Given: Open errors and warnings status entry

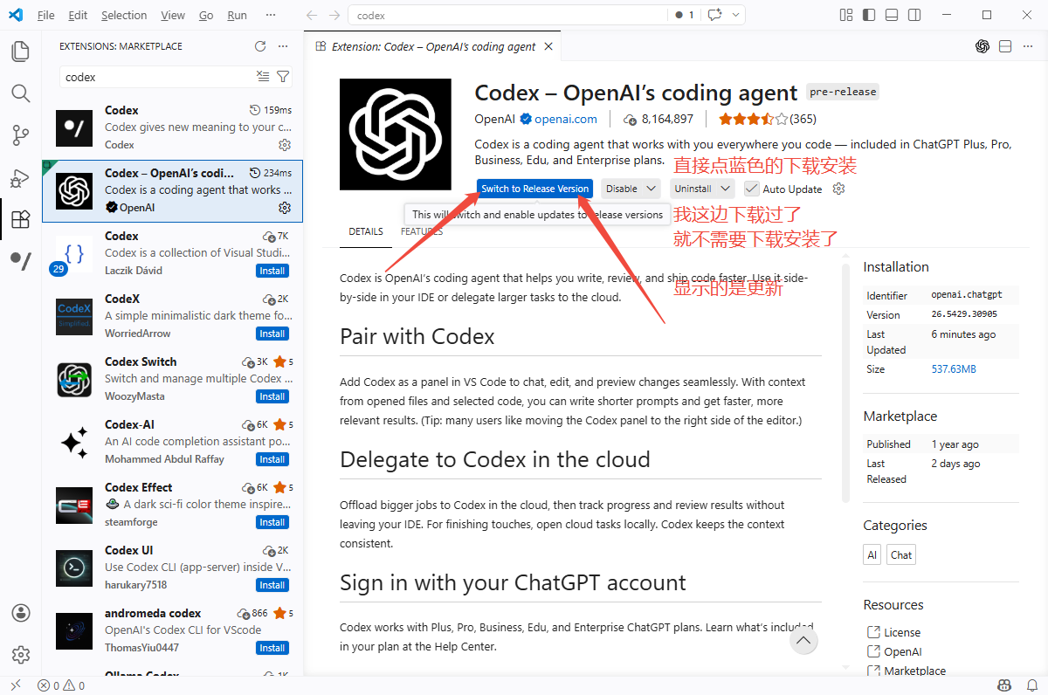Looking at the screenshot, I should (x=61, y=685).
